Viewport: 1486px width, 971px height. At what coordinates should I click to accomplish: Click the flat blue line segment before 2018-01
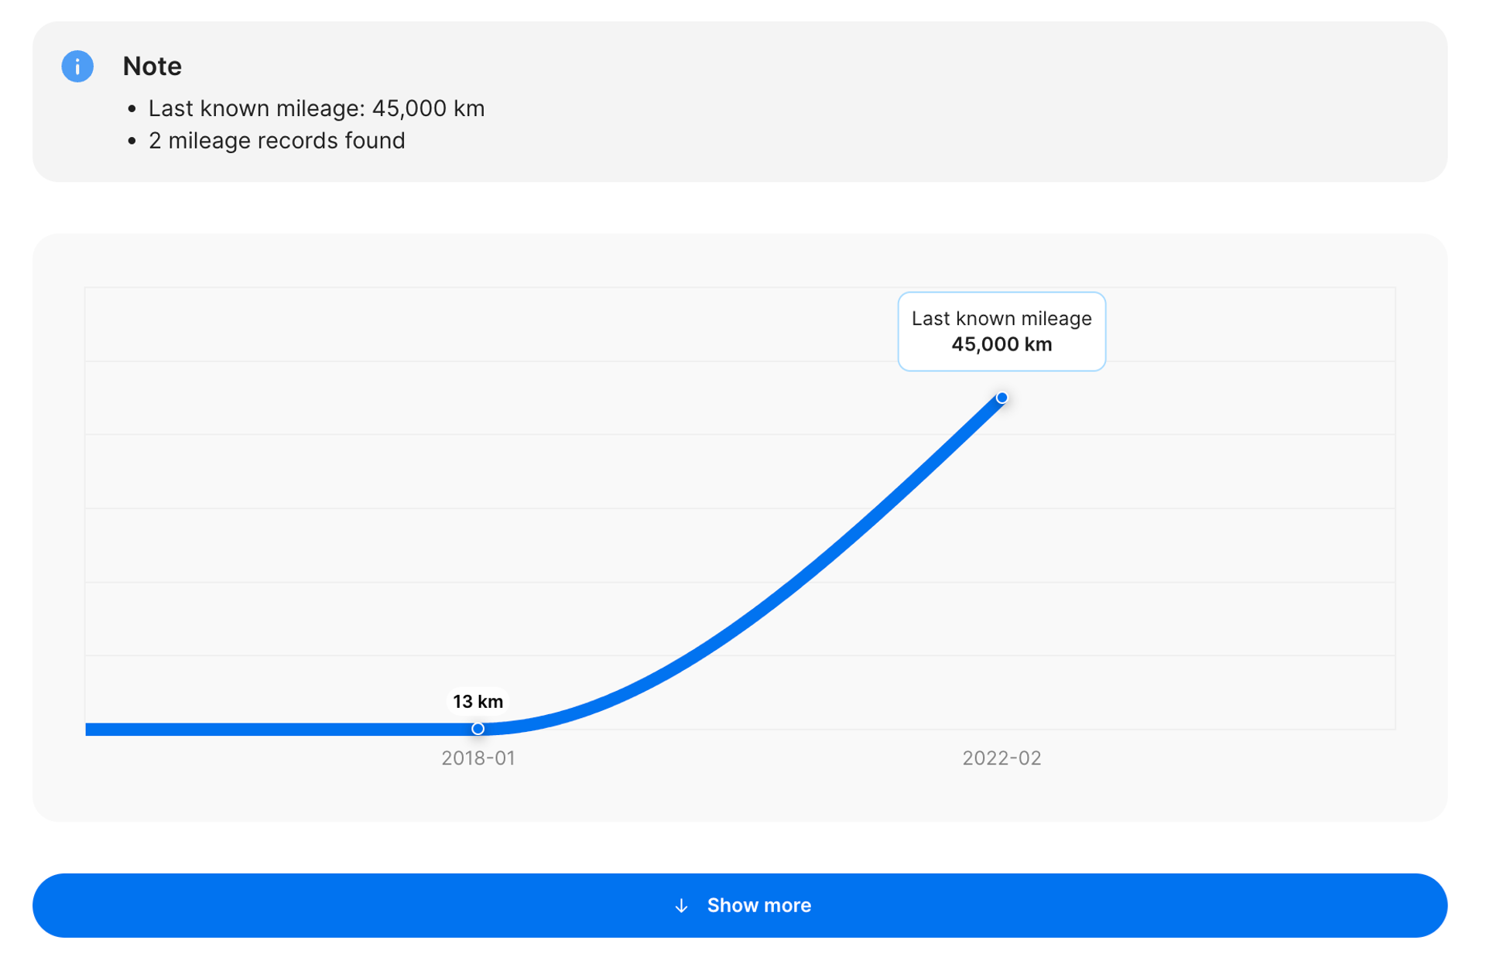pyautogui.click(x=279, y=729)
